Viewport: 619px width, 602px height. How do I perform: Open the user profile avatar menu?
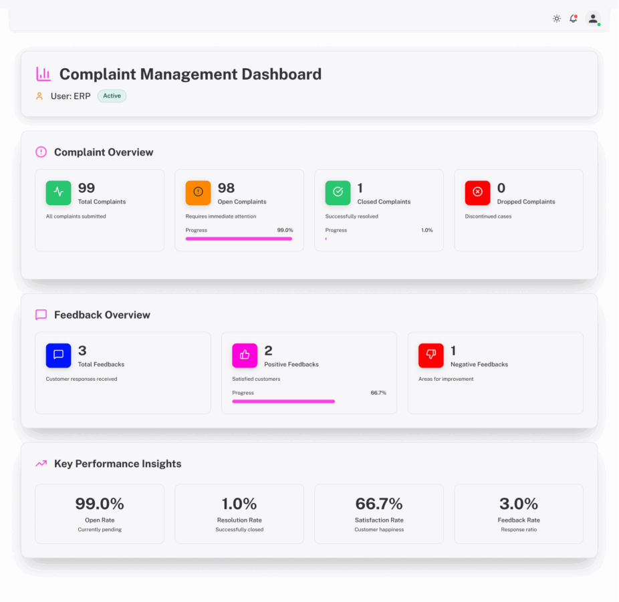[x=593, y=19]
